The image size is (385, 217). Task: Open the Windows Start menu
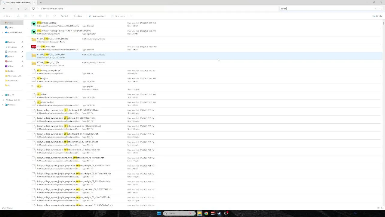tap(159, 213)
